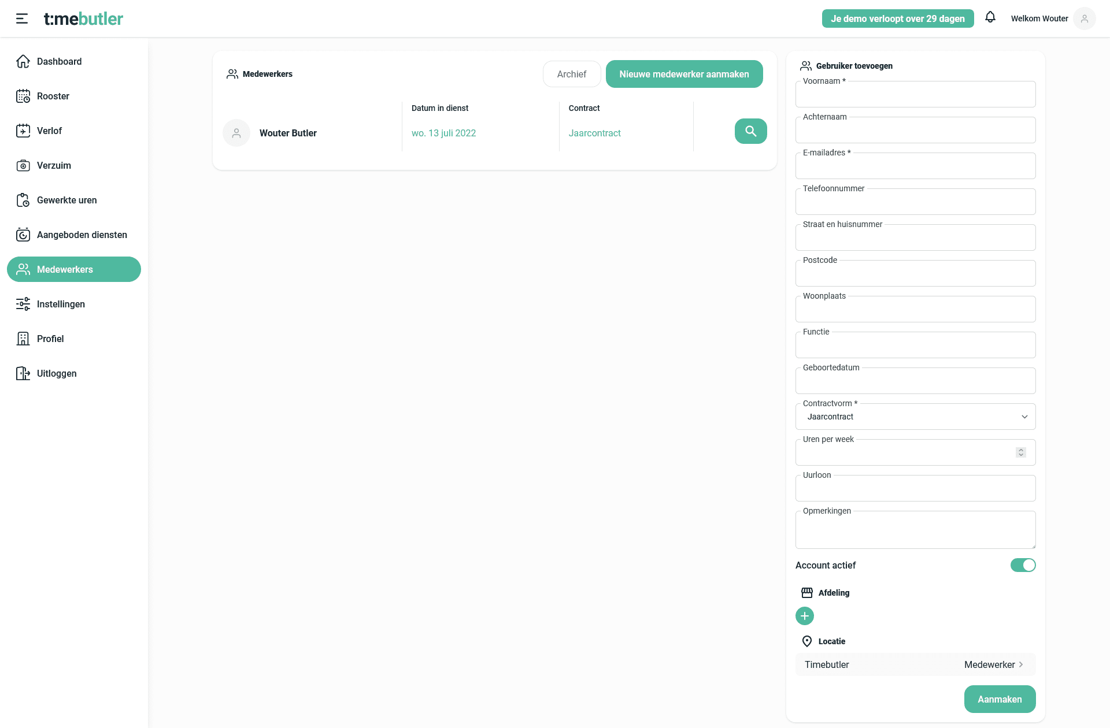This screenshot has height=728, width=1110.
Task: Click the Verlof leave icon
Action: point(23,131)
